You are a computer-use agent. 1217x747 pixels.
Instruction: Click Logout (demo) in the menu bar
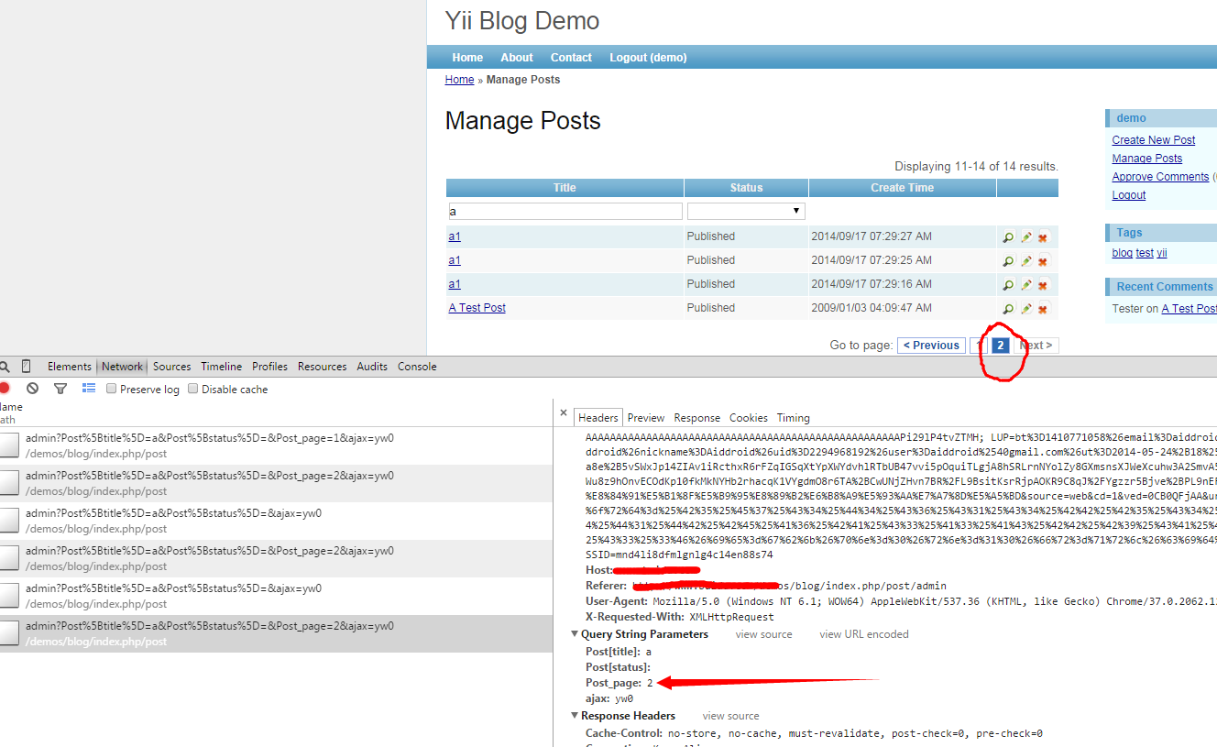click(x=648, y=58)
